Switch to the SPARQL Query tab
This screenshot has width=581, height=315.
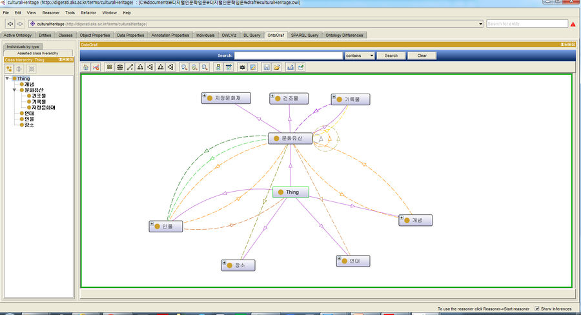coord(305,35)
